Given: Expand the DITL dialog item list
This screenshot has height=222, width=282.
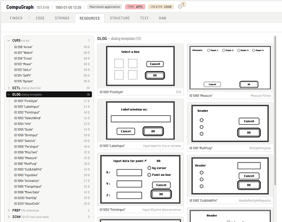Looking at the screenshot, I should pos(8,88).
